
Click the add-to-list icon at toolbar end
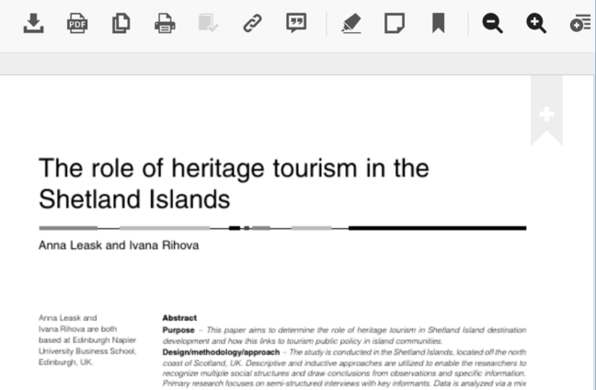pyautogui.click(x=579, y=23)
